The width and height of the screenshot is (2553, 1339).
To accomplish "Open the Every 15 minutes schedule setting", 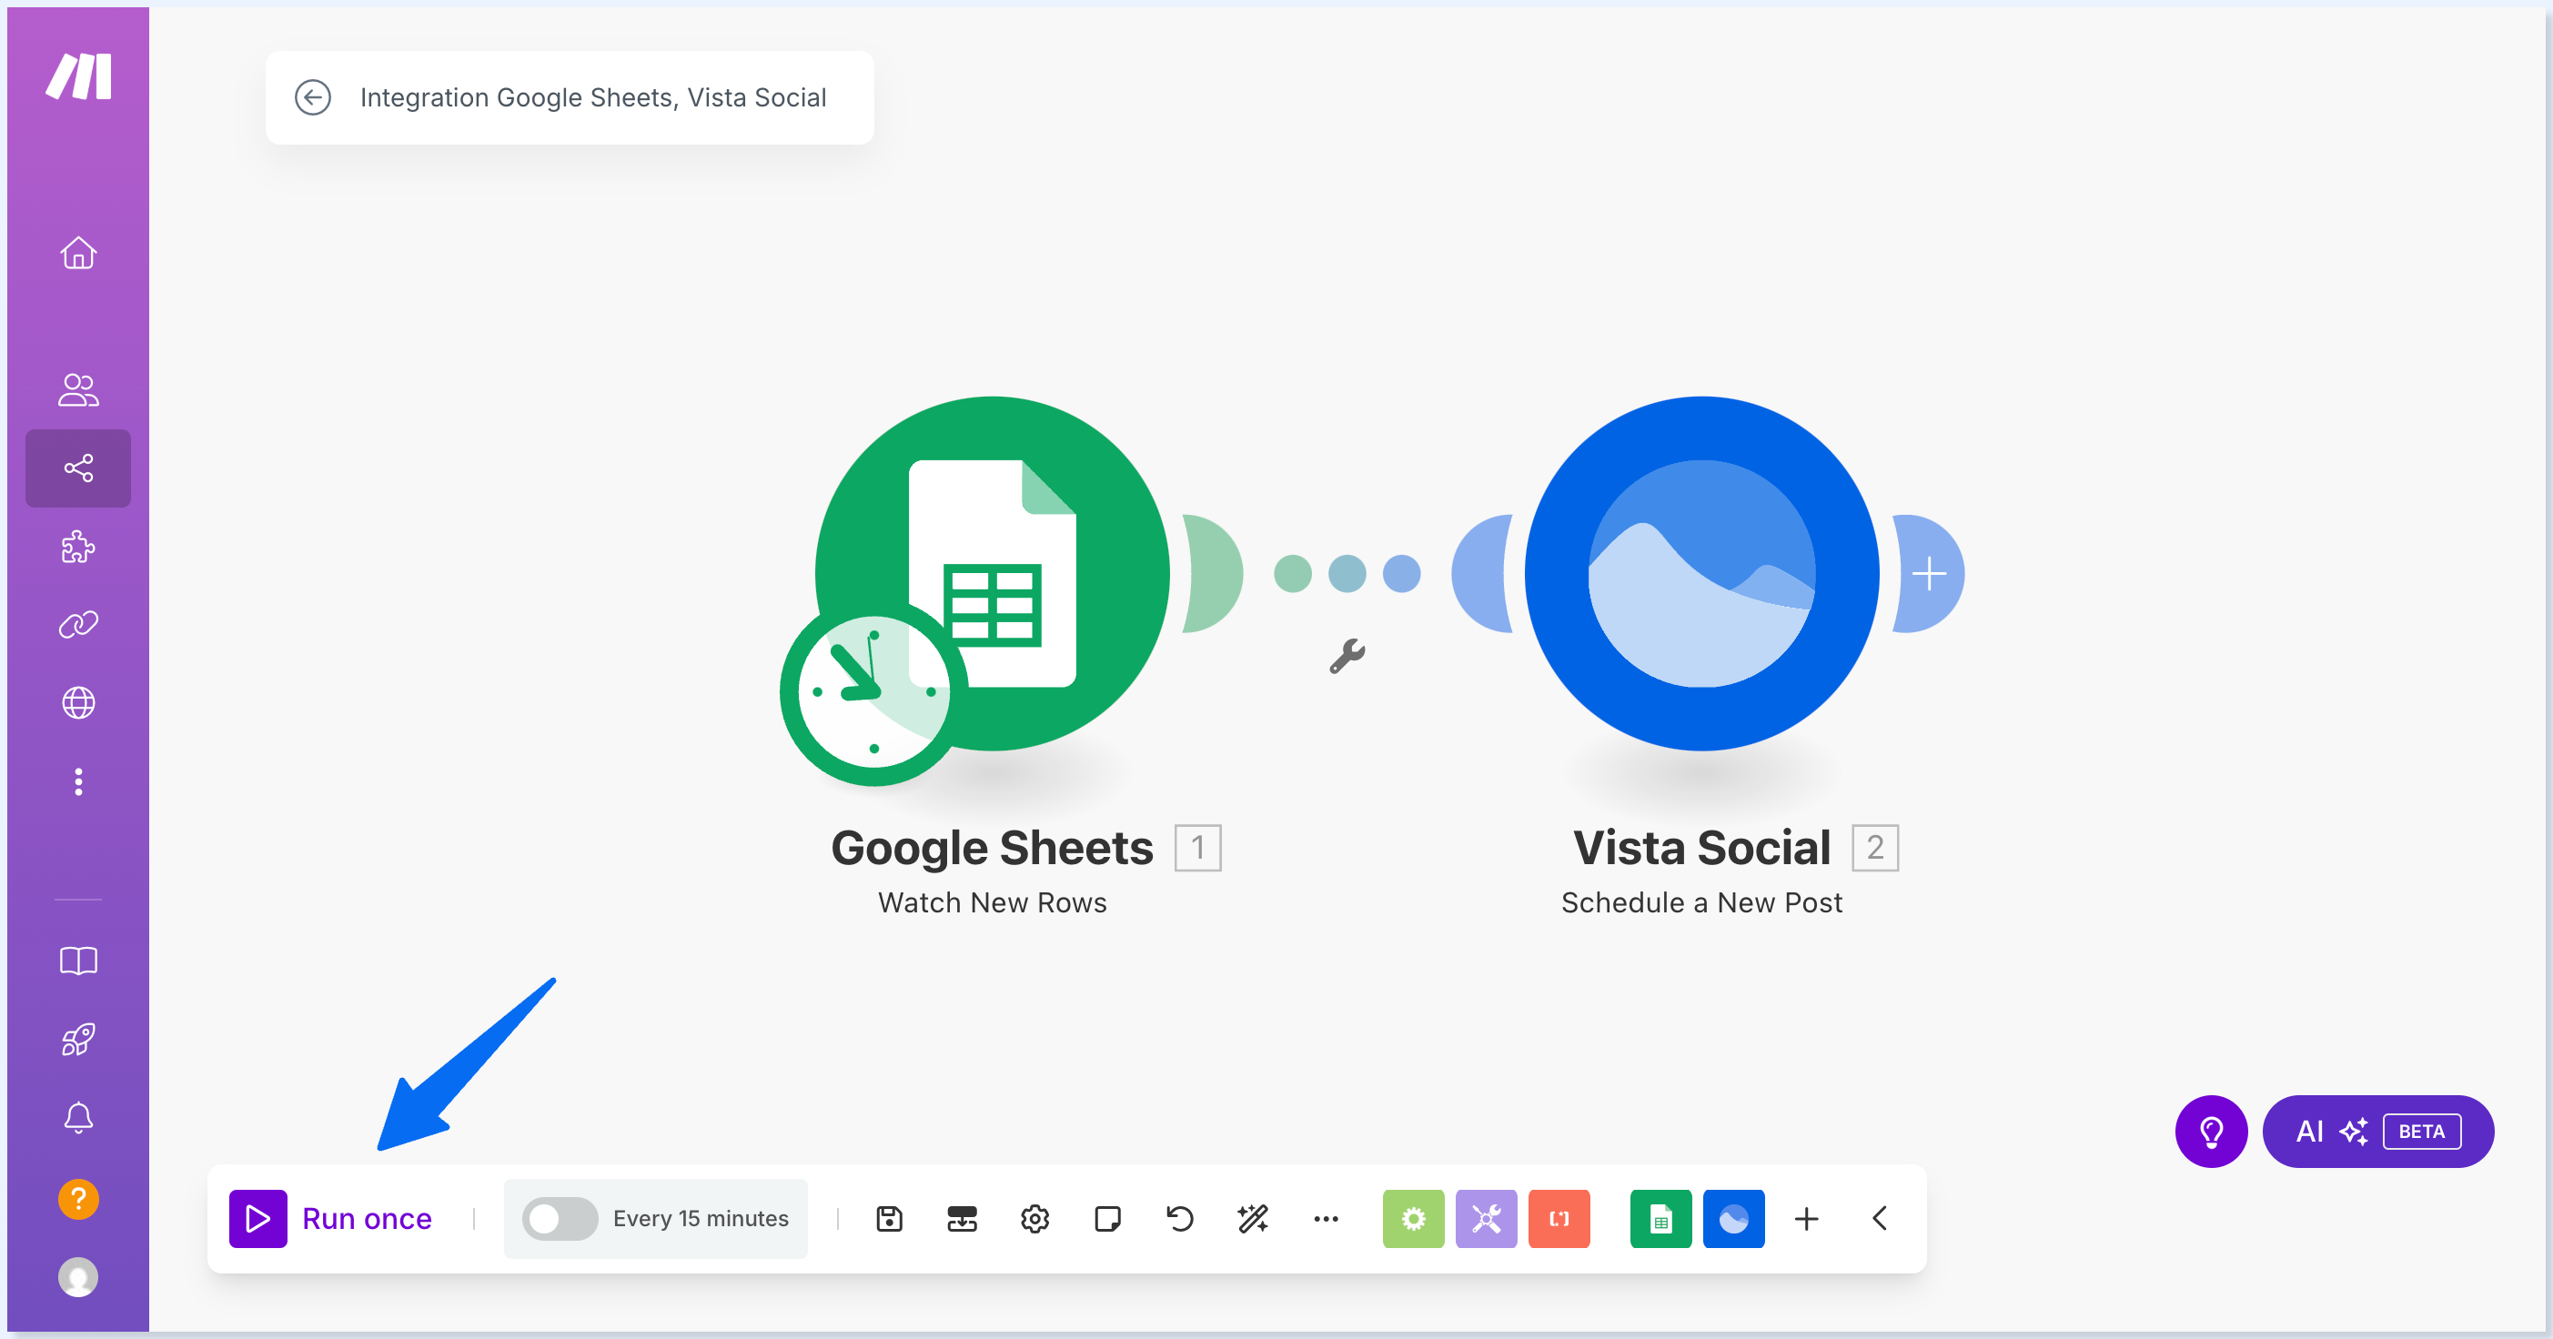I will coord(701,1218).
